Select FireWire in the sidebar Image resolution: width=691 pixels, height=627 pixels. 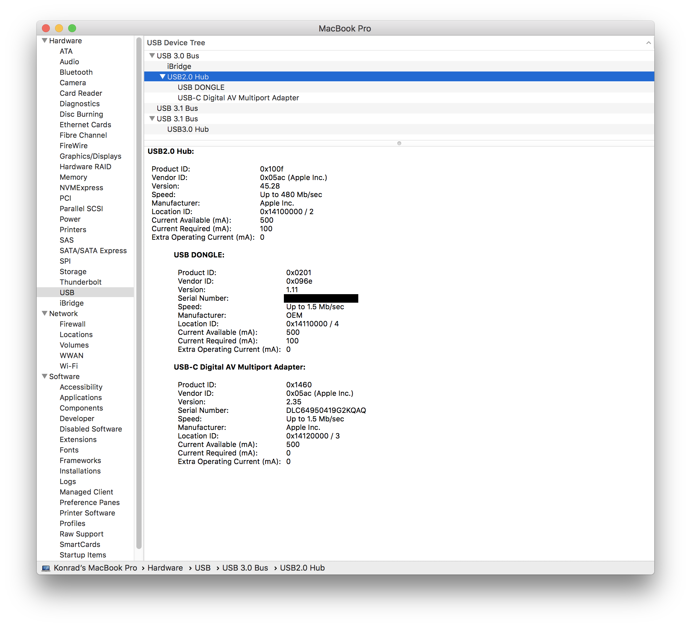[x=74, y=146]
